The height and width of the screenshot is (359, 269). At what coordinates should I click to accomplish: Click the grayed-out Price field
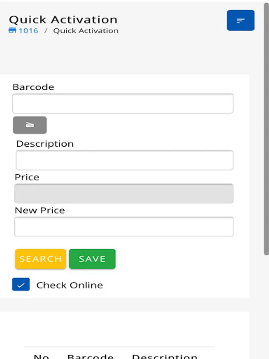point(124,193)
